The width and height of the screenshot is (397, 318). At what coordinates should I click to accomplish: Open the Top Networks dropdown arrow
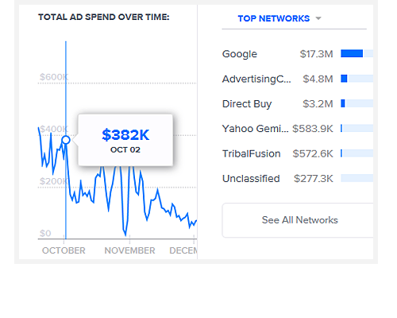coord(318,18)
